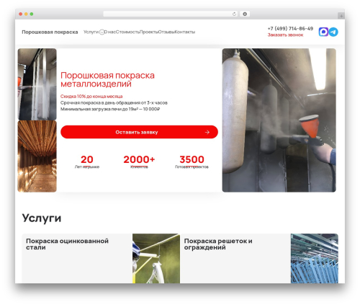
Task: Open Покраска решеток и ограждений service card
Action: (259, 258)
